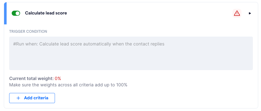The height and width of the screenshot is (111, 261).
Task: Click the red warning triangle icon
Action: point(237,13)
